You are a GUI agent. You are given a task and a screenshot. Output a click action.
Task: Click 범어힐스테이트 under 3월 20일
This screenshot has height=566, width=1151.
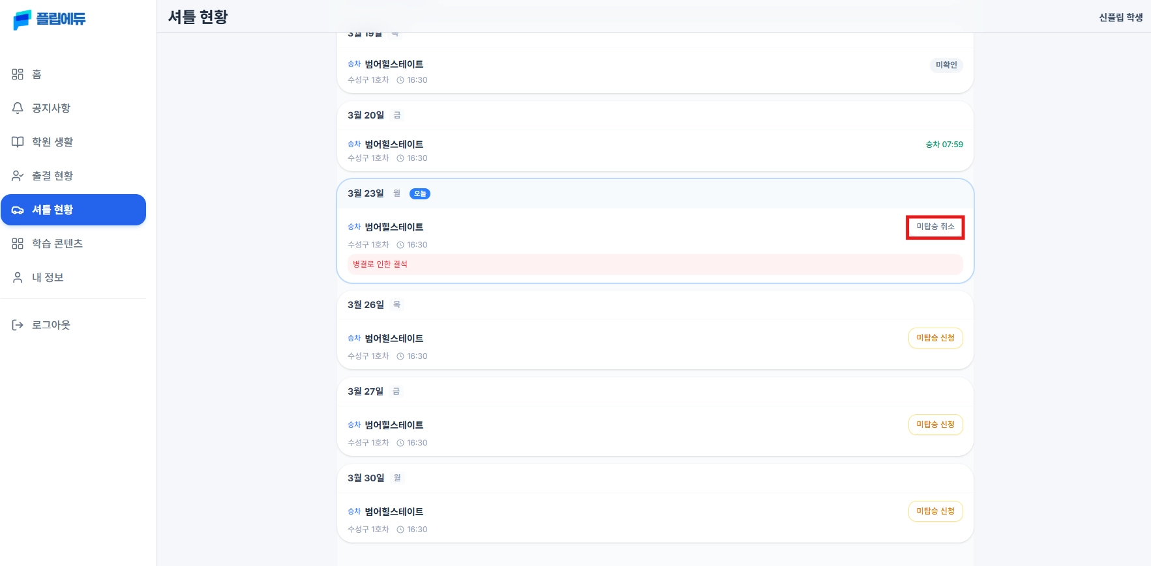[x=394, y=145]
